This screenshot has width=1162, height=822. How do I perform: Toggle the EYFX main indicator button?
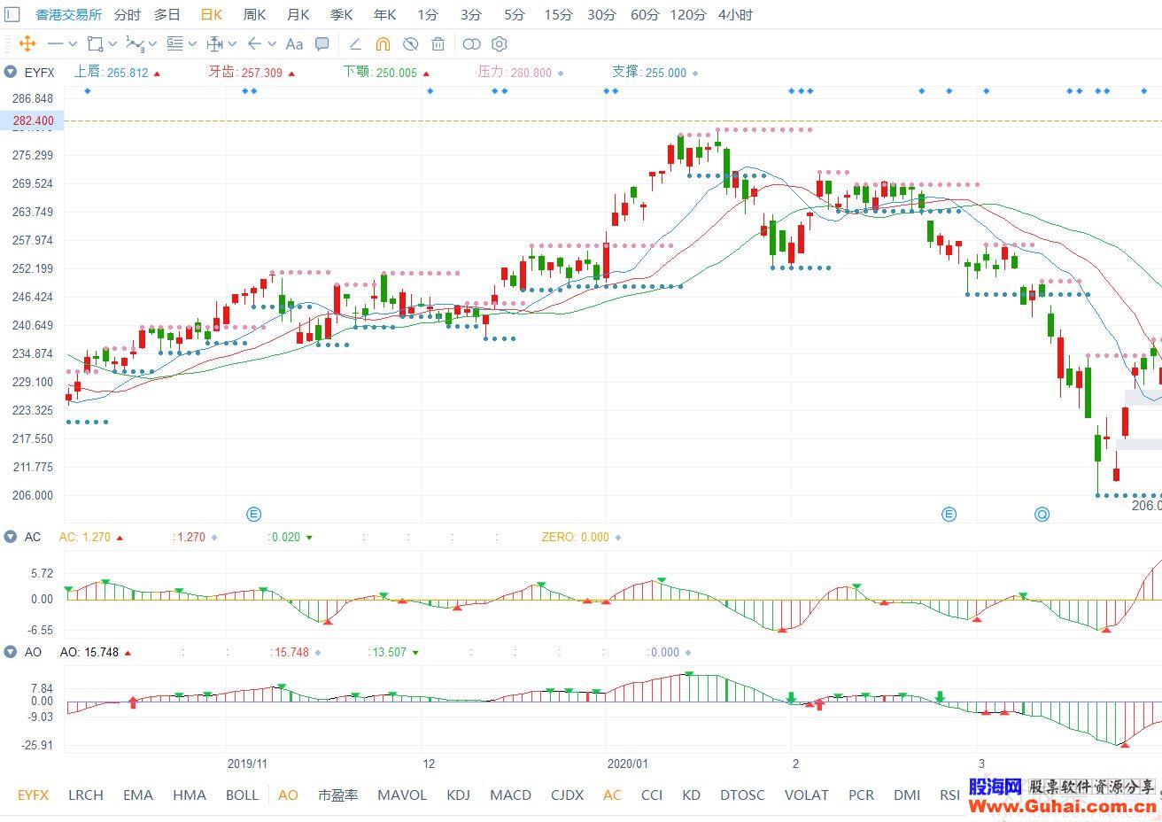34,795
